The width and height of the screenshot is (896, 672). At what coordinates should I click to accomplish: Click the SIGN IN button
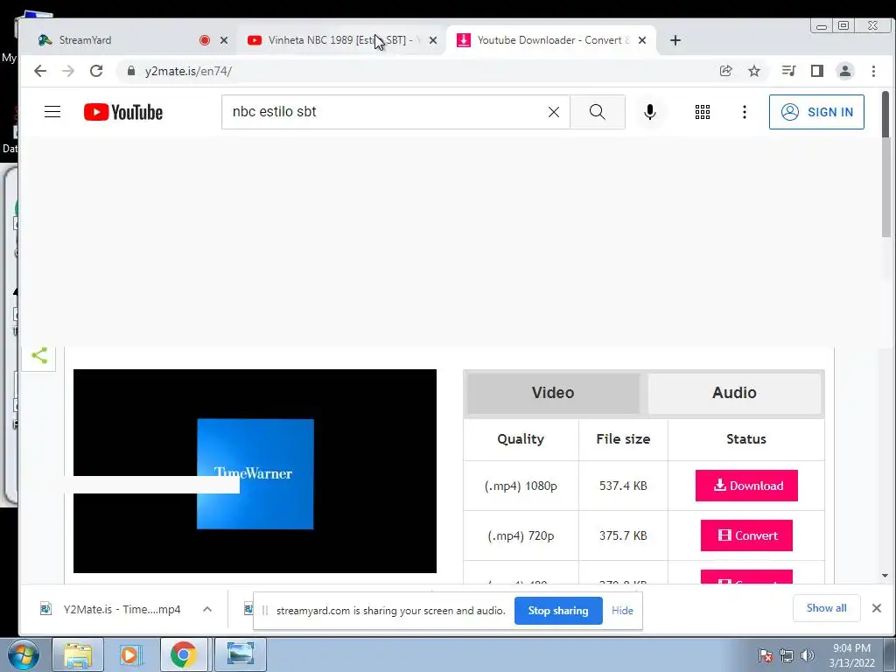click(816, 112)
